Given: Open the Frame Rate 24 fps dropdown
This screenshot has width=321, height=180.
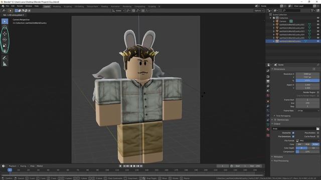Looking at the screenshot, I should coord(307,110).
